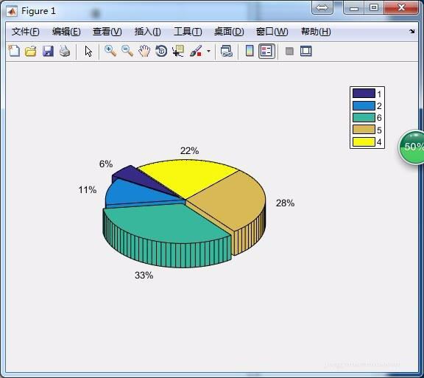424x378 pixels.
Task: Open the 帮助(H) menu
Action: click(x=316, y=32)
